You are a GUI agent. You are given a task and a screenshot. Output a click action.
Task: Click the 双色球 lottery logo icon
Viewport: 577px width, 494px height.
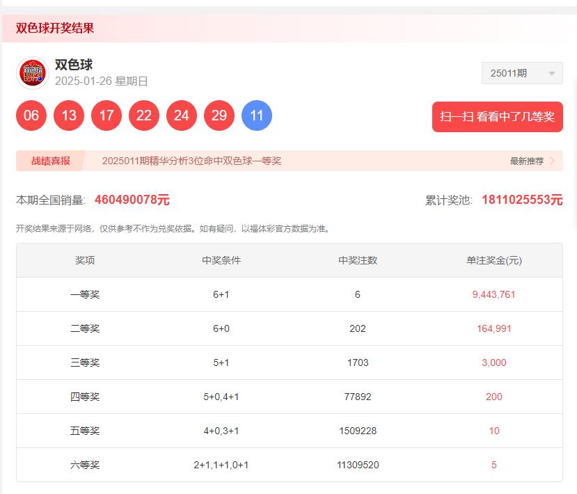click(x=33, y=73)
